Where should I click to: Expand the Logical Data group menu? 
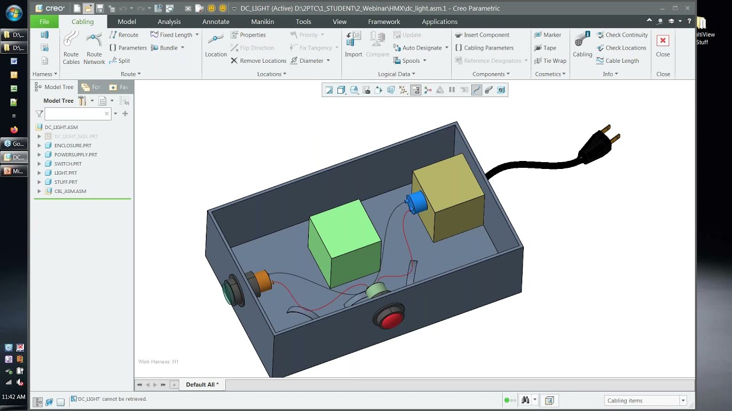pyautogui.click(x=397, y=74)
